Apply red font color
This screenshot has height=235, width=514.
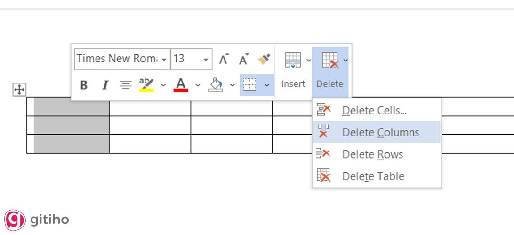coord(181,85)
